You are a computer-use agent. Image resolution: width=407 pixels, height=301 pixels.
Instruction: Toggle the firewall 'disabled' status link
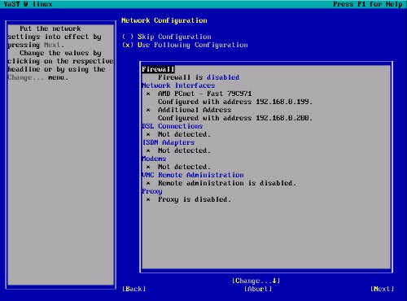pos(223,77)
